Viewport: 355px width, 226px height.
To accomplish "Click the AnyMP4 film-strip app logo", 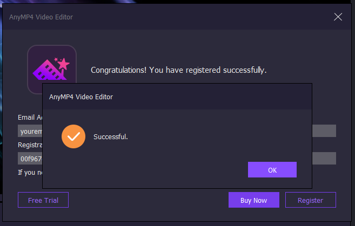I will point(52,69).
